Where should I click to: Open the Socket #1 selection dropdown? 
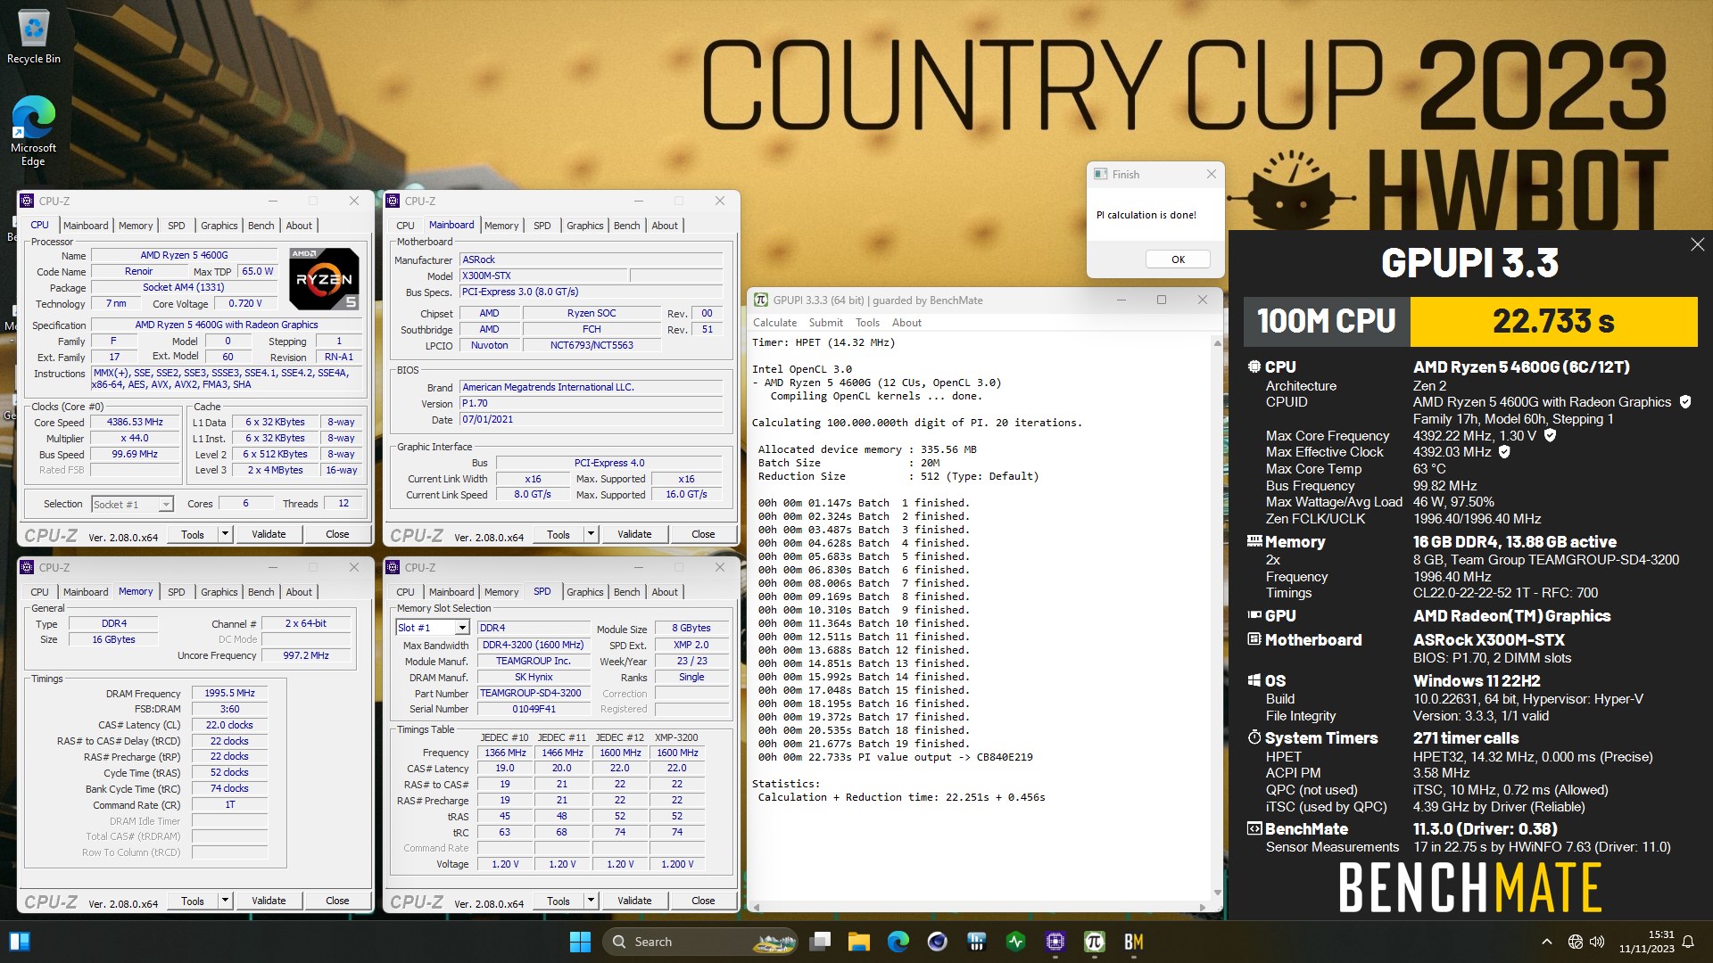(x=132, y=504)
